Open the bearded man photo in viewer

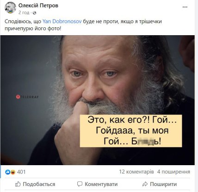[98, 100]
